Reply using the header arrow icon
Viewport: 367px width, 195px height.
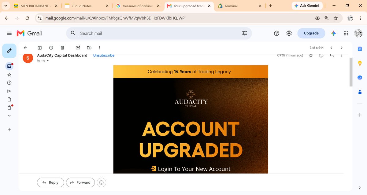tap(332, 55)
